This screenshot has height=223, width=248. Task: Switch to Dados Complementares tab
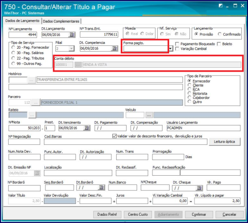61,21
